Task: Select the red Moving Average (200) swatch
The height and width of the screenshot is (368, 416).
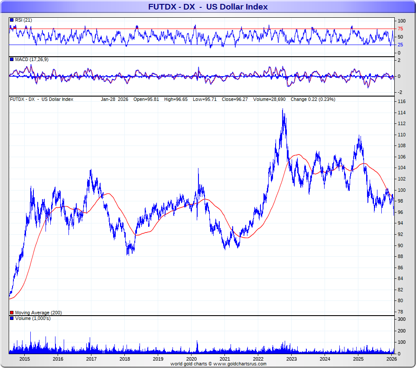Action: (11, 313)
